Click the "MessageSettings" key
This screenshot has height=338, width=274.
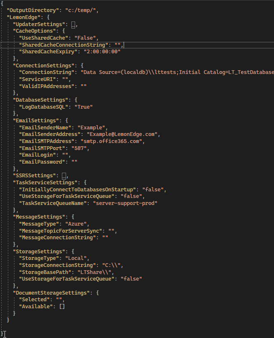point(39,217)
